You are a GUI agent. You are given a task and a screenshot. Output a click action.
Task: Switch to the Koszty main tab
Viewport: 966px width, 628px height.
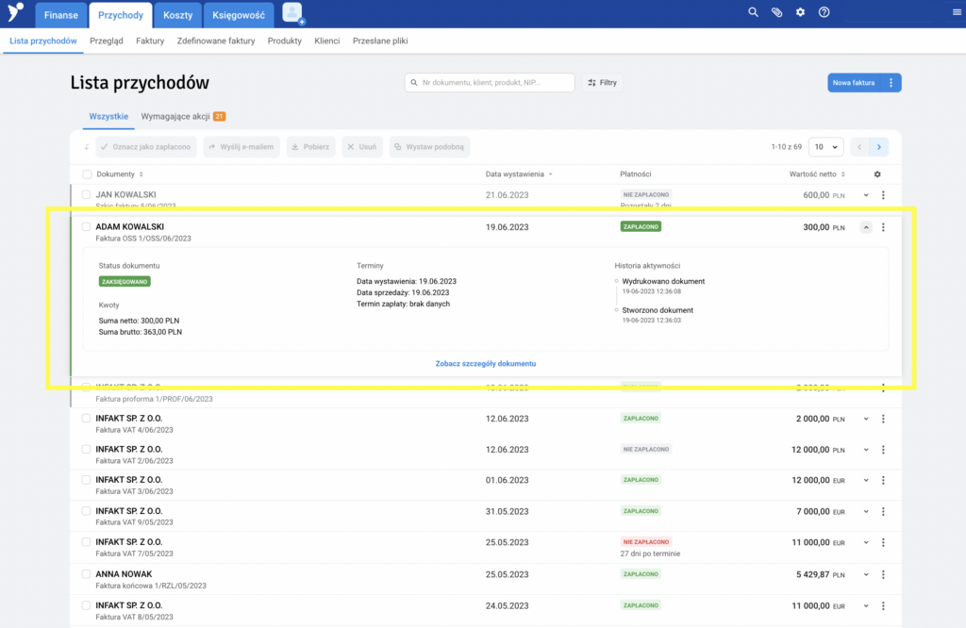click(x=177, y=15)
